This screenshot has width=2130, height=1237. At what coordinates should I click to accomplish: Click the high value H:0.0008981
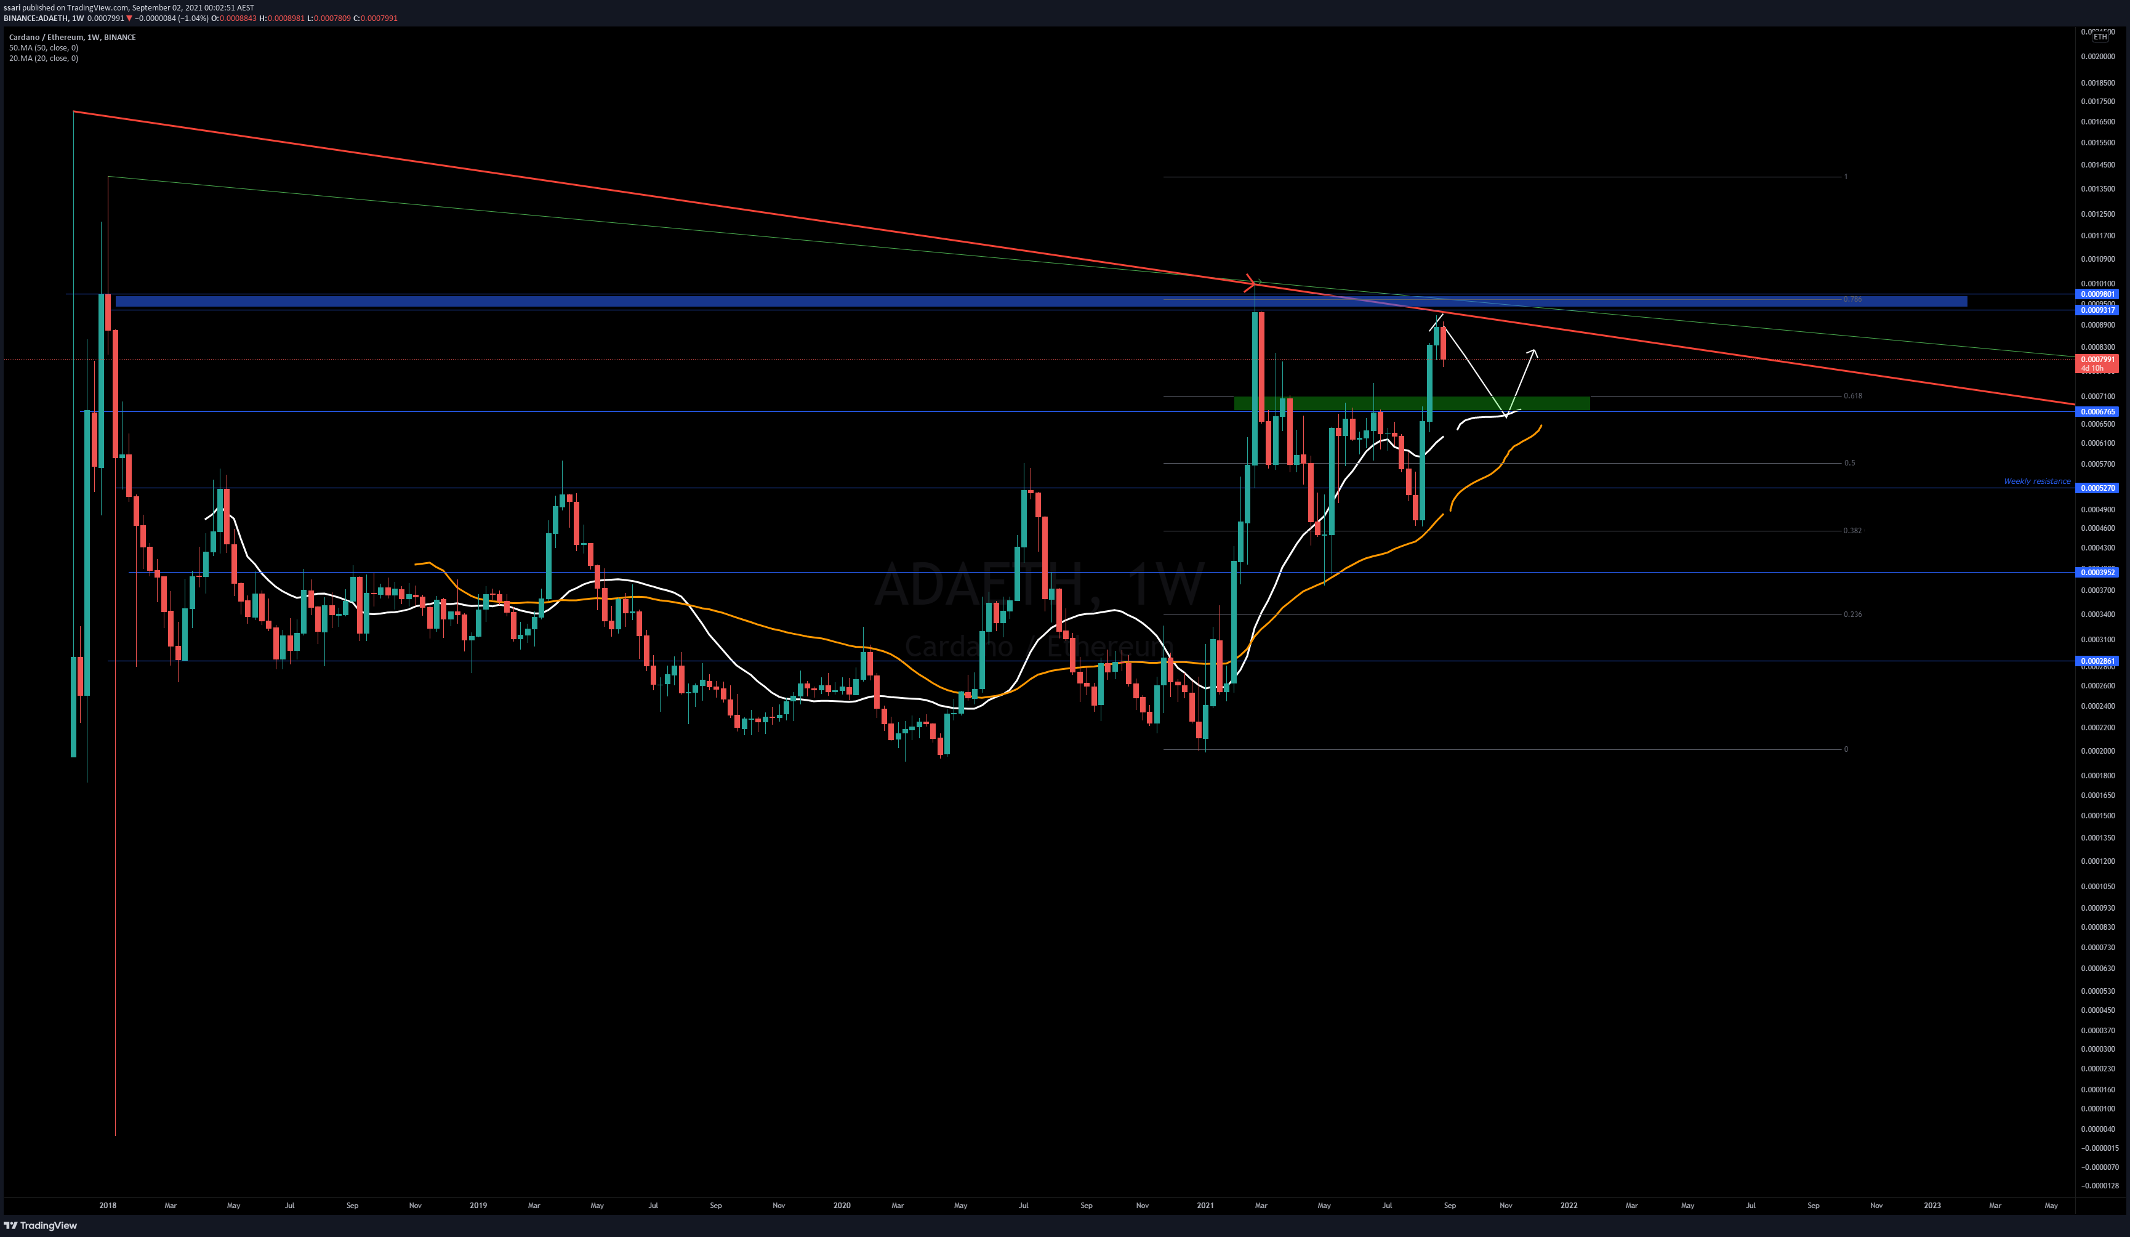click(x=281, y=18)
